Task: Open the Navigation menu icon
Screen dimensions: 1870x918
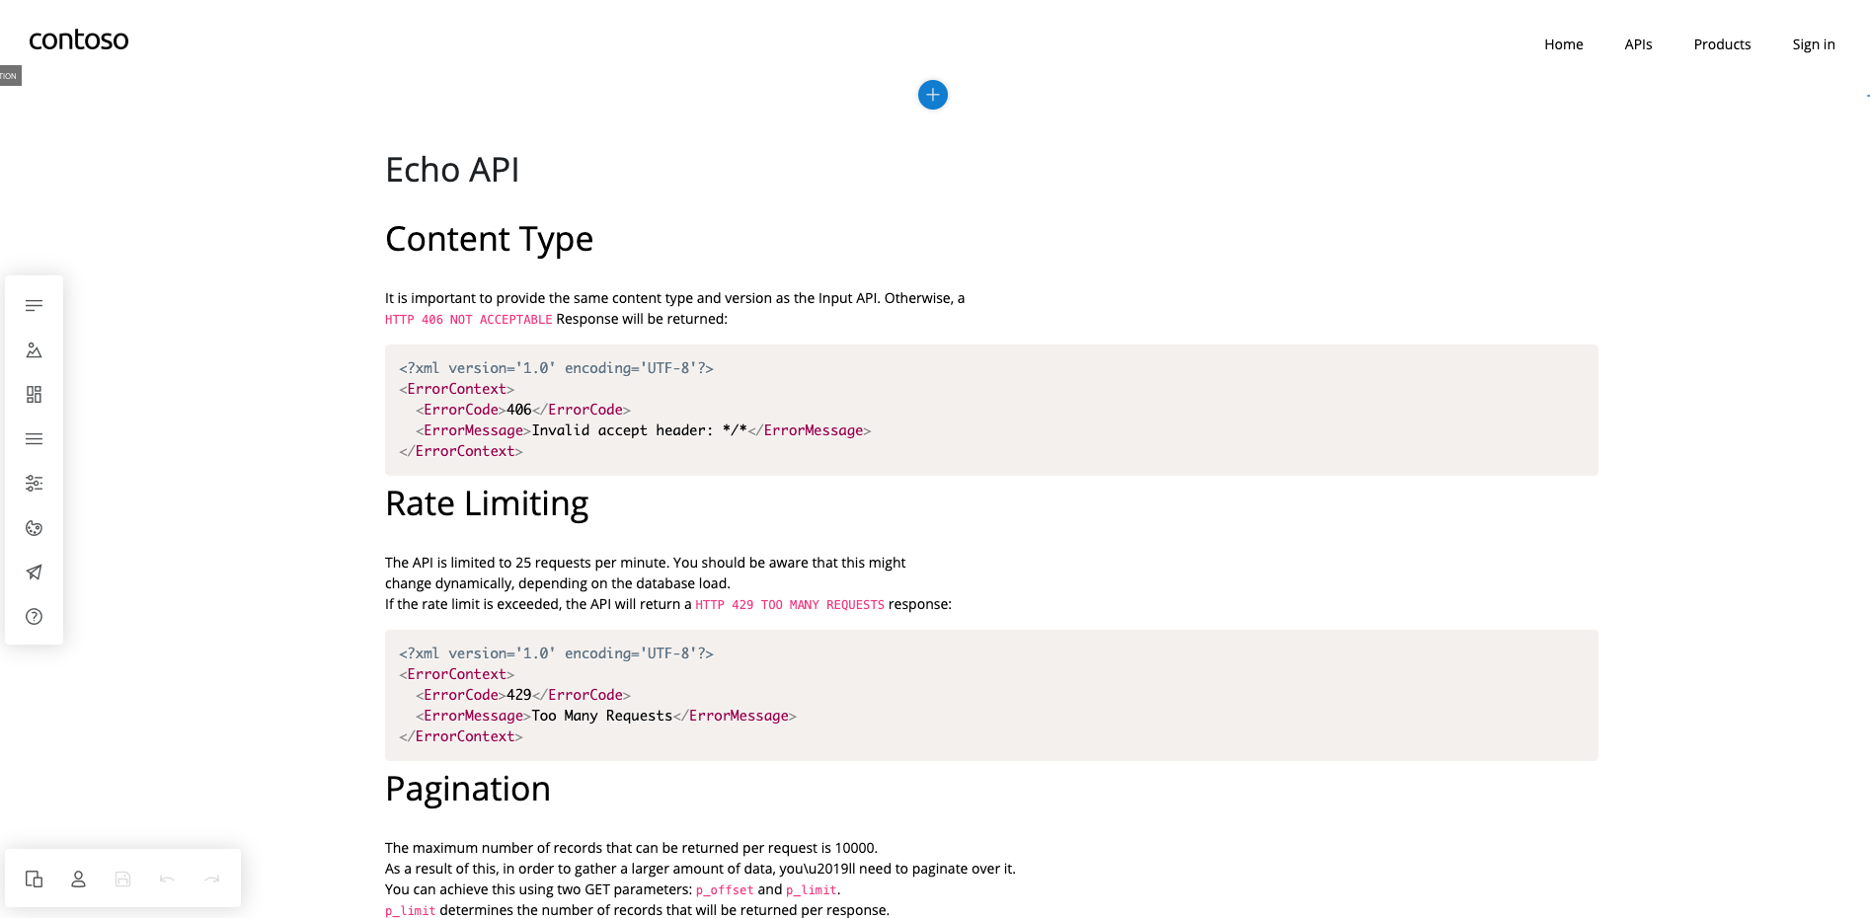Action: point(34,439)
